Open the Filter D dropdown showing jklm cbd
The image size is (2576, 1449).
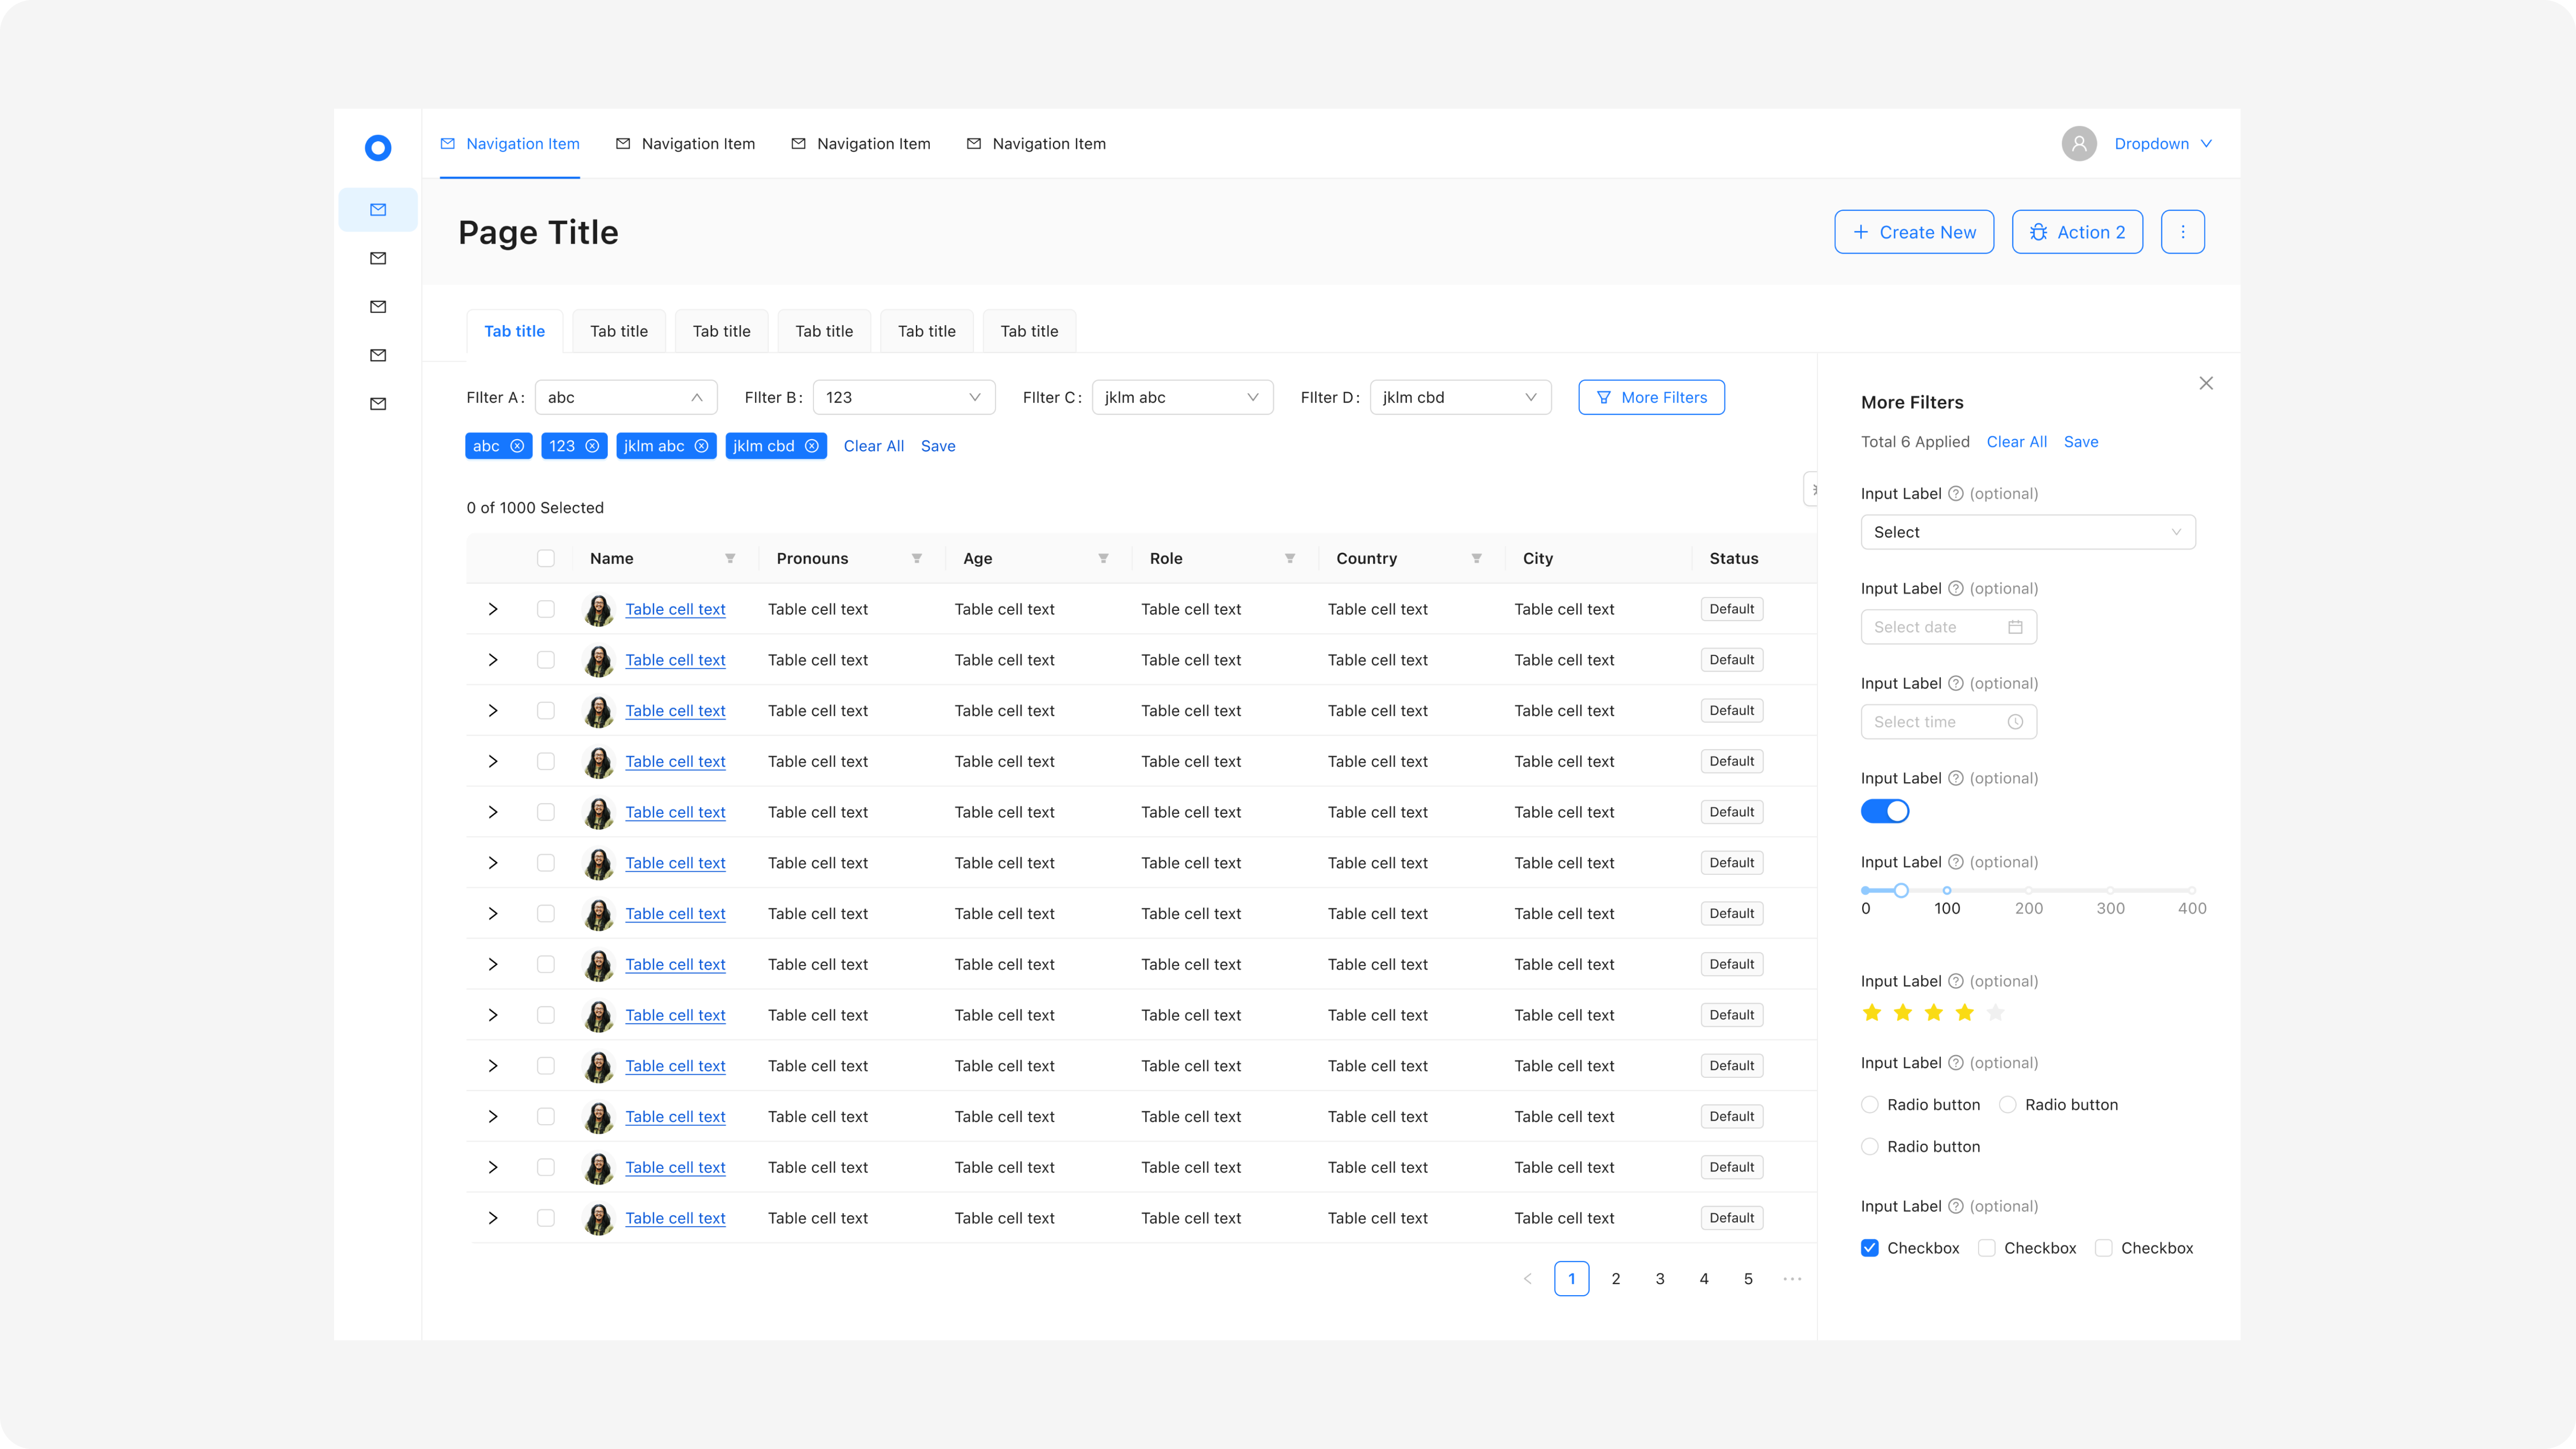coord(1461,398)
